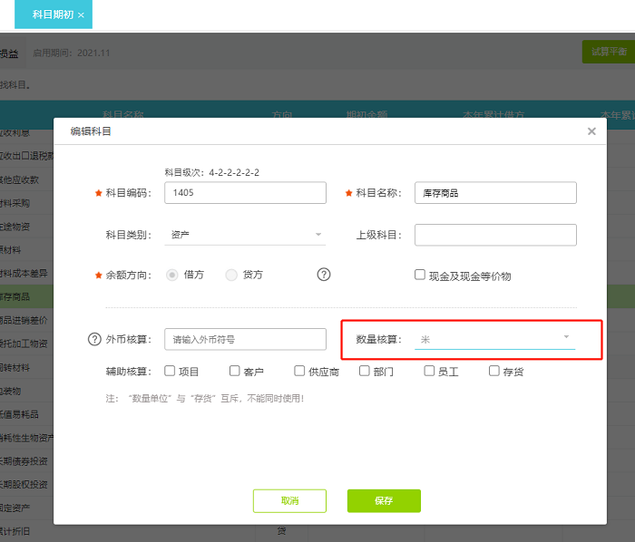Close the 科目期初 tab using its x icon
635x542 pixels.
(x=81, y=15)
